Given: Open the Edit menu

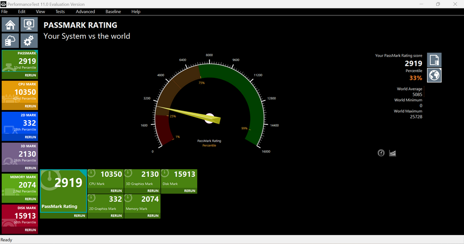Looking at the screenshot, I should [22, 12].
